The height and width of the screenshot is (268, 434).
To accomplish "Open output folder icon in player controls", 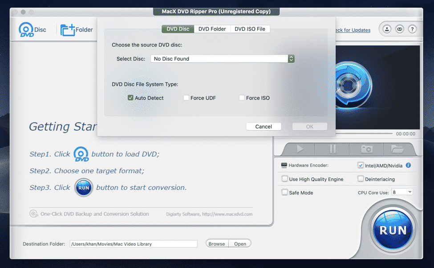I will (397, 149).
